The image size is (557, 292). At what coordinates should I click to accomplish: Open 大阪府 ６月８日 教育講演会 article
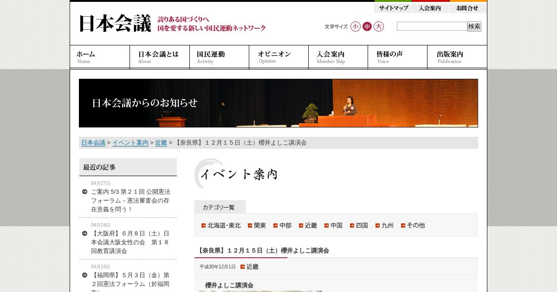click(130, 242)
